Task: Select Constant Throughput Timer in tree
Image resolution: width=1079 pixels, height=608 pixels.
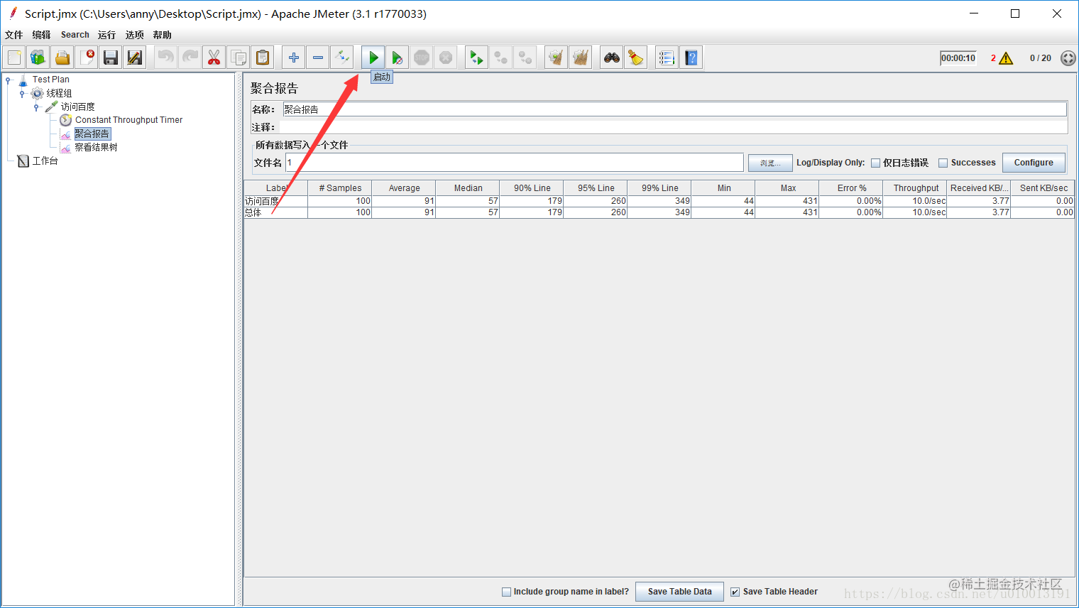Action: [x=129, y=120]
